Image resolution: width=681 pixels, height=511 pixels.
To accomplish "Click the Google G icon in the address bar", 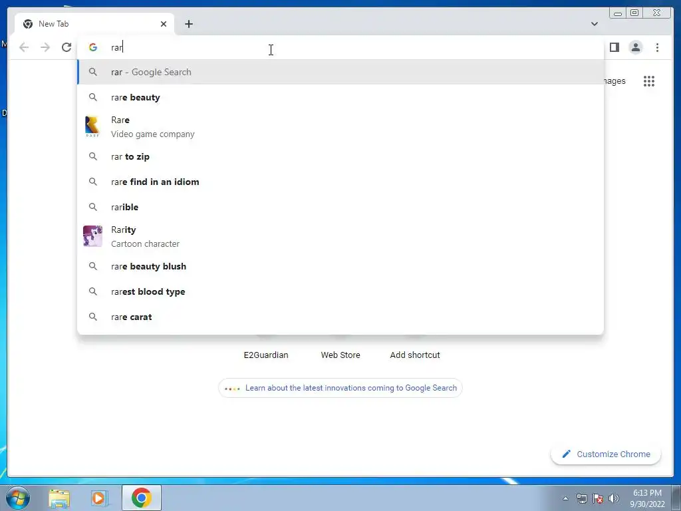I will (x=92, y=47).
